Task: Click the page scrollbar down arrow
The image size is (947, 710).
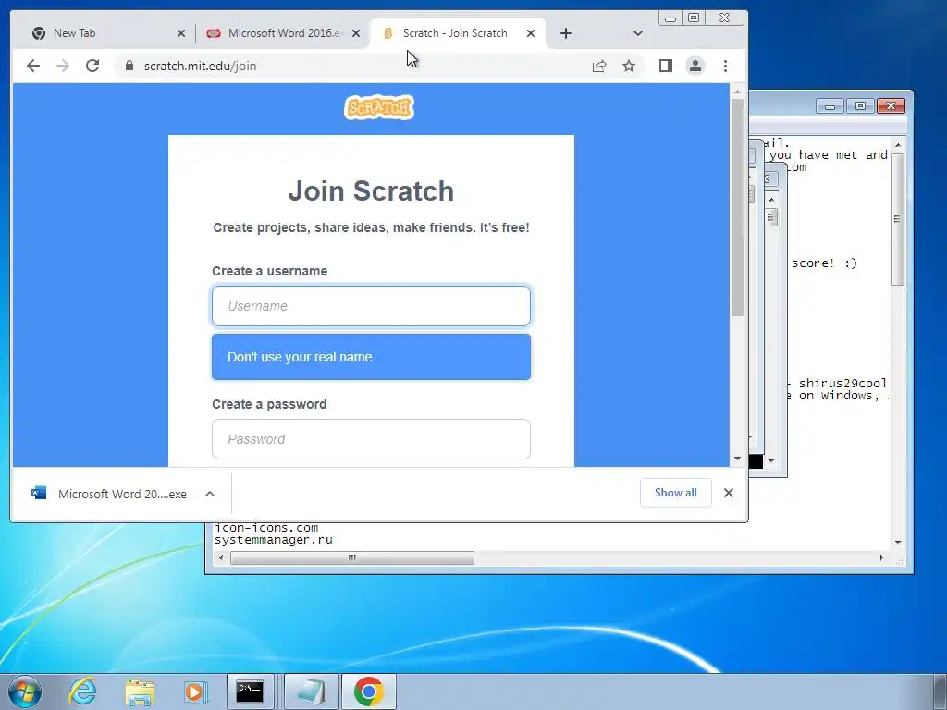Action: [x=737, y=459]
